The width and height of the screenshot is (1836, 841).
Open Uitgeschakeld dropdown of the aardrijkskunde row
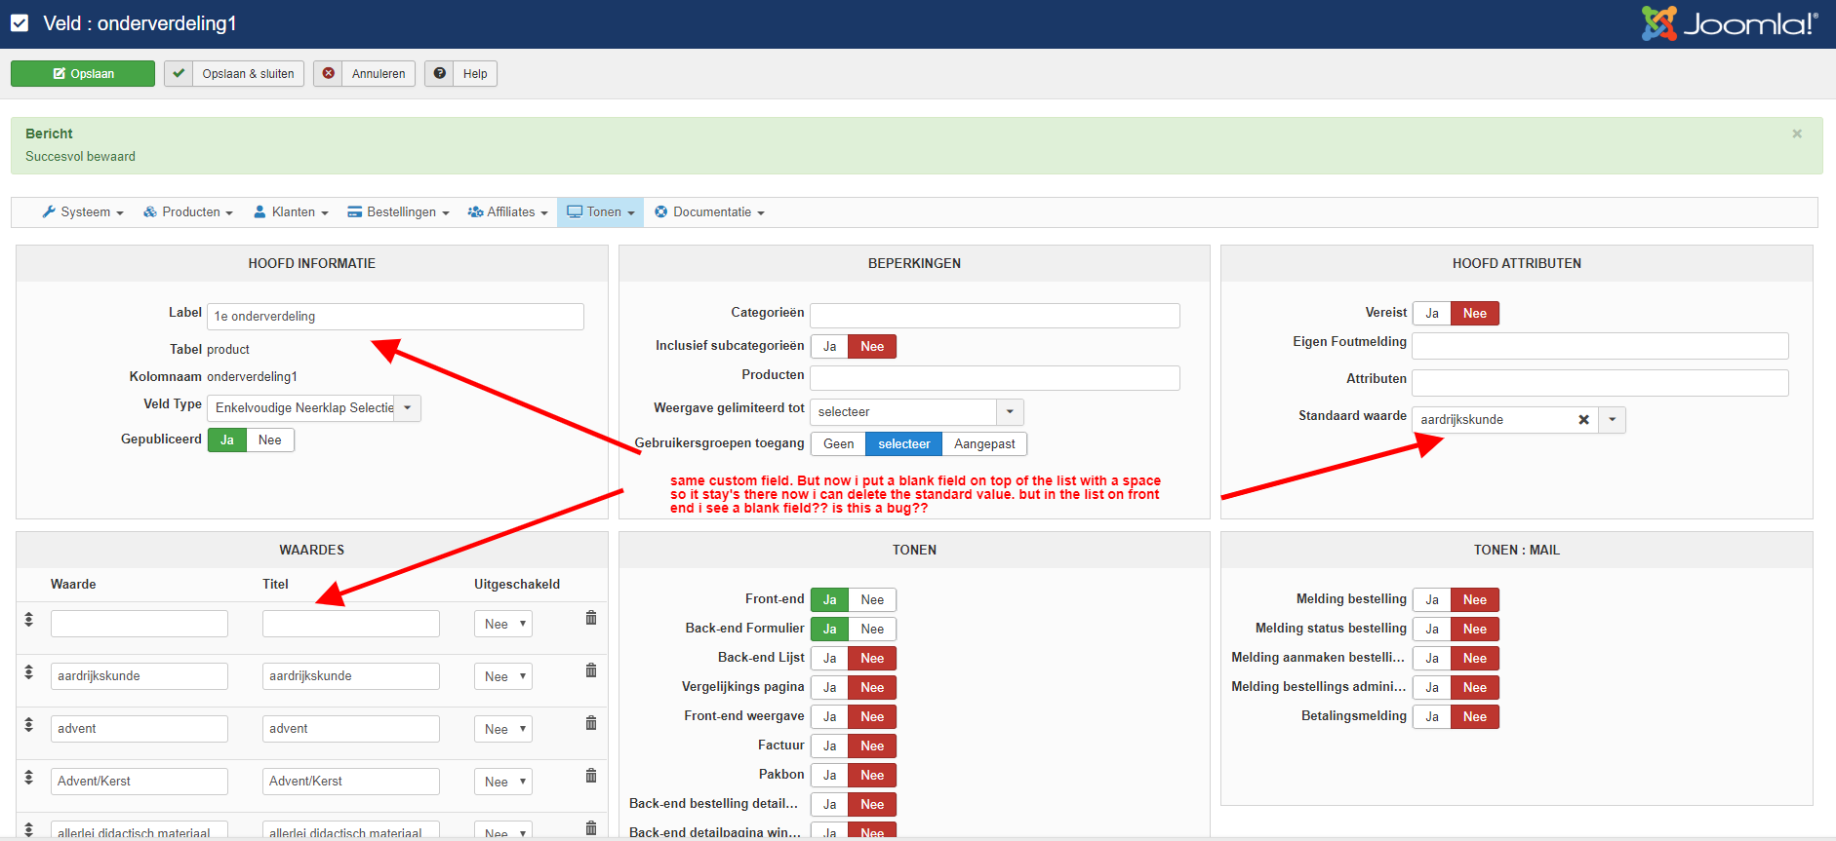(503, 676)
